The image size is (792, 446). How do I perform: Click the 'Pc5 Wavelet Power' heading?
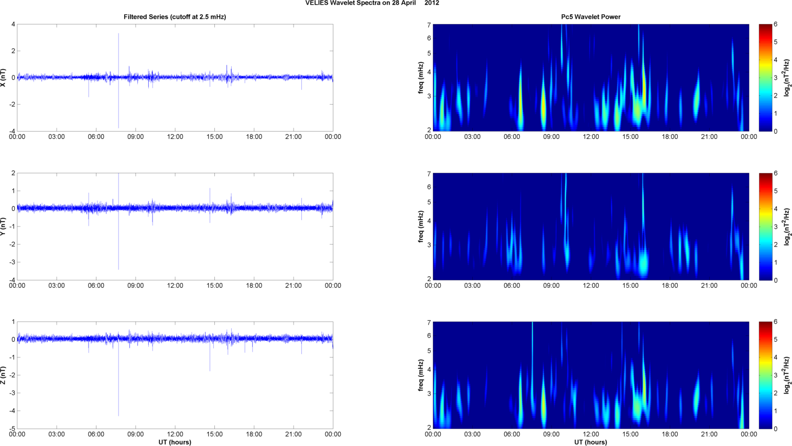click(591, 17)
